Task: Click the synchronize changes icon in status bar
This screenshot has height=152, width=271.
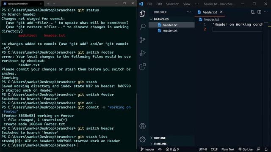Action: (x=160, y=149)
